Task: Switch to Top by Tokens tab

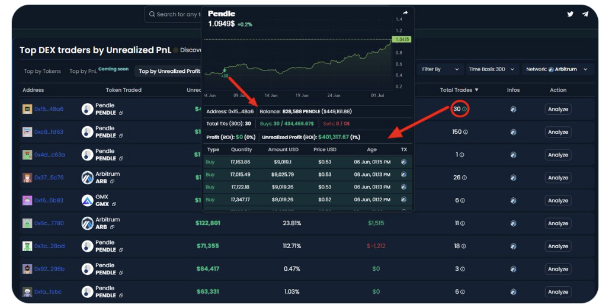Action: coord(42,71)
